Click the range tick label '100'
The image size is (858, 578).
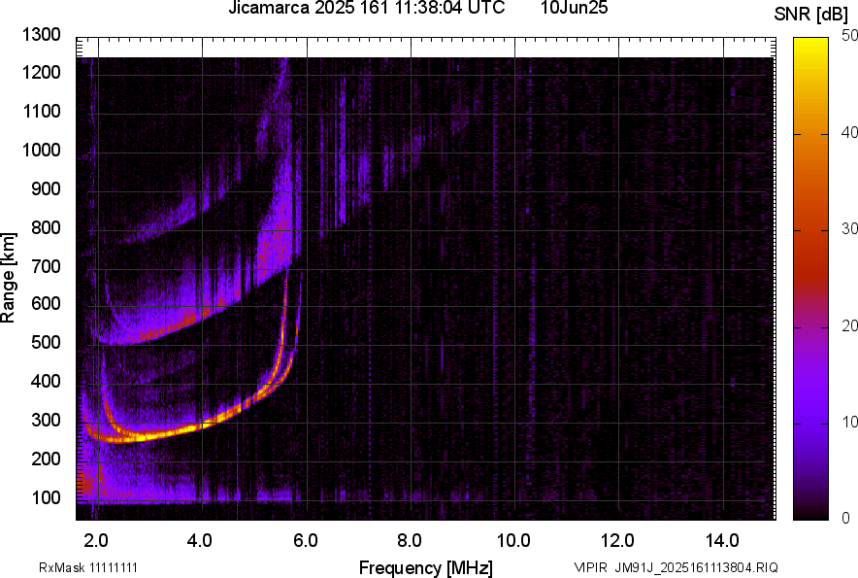46,497
